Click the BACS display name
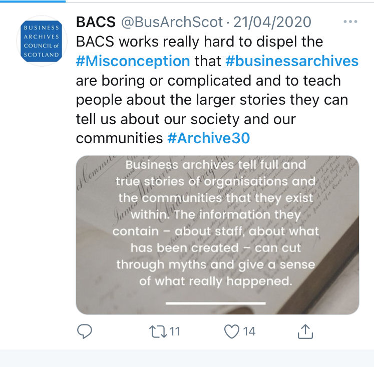The image size is (374, 367). tap(96, 22)
